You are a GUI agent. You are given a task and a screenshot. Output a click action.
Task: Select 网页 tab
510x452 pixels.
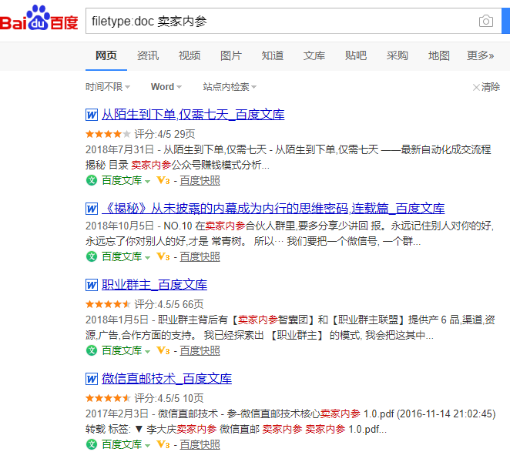106,55
